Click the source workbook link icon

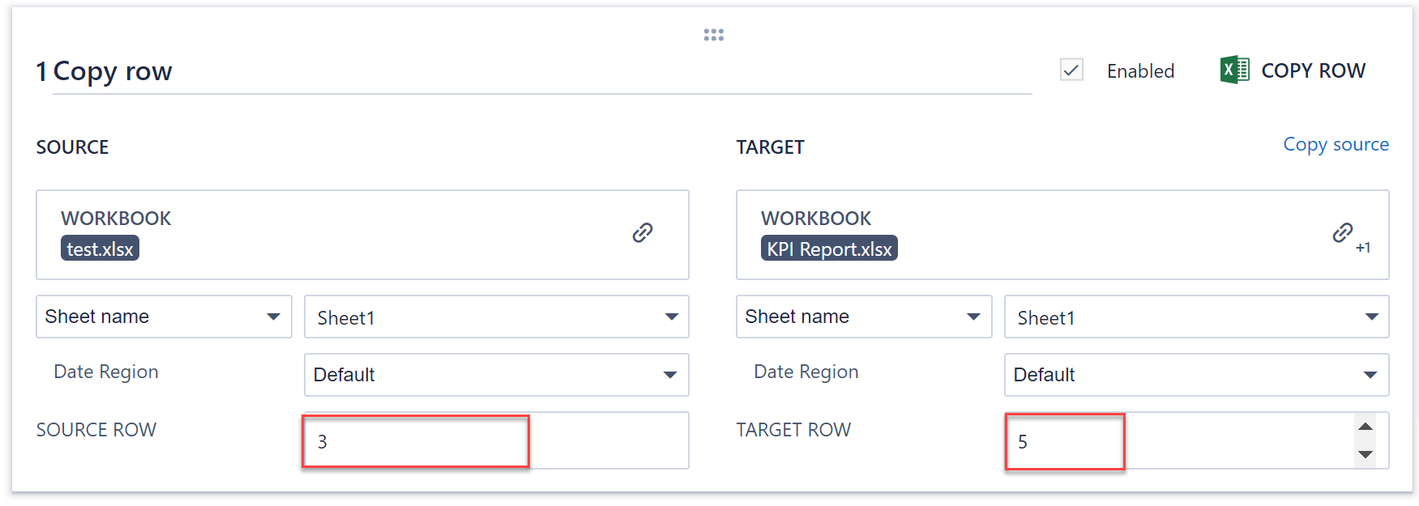tap(643, 233)
